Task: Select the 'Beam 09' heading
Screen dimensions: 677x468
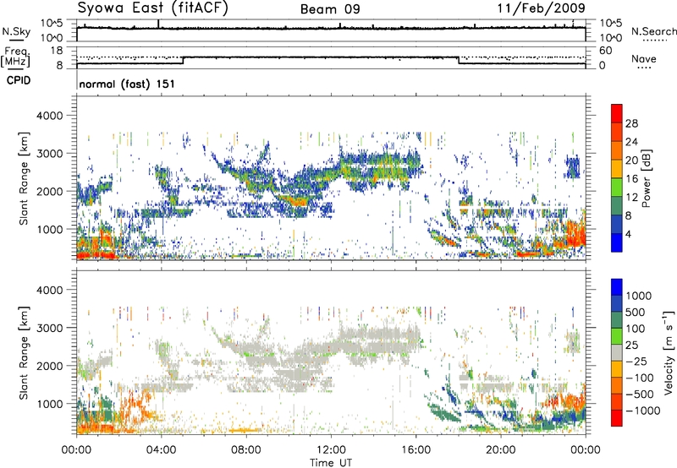Action: coord(330,9)
